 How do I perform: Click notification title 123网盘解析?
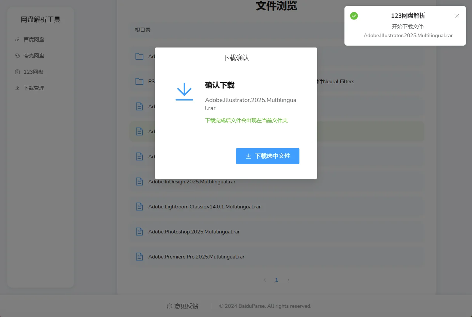[408, 16]
